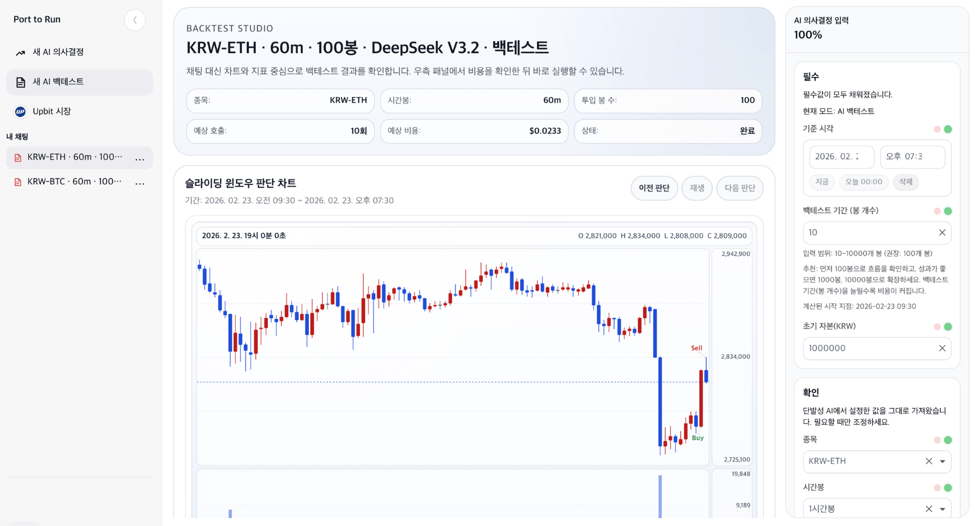Open the '...' menu on KRW-ETH chat item

point(140,158)
